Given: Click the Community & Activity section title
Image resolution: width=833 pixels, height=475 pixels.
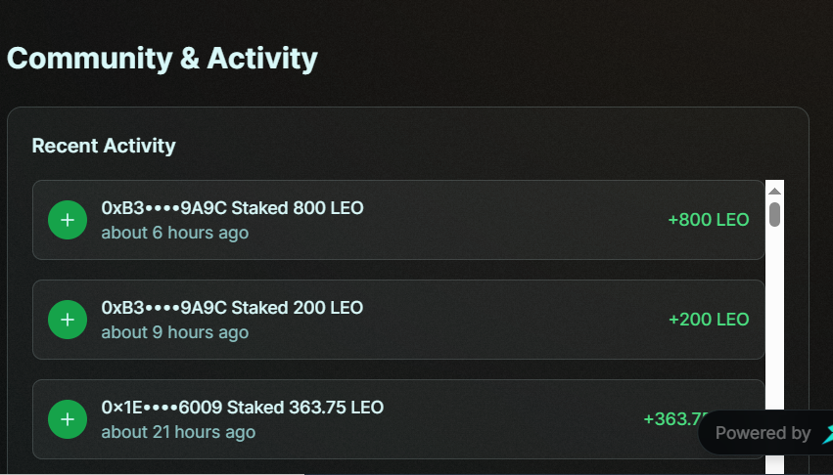Looking at the screenshot, I should (162, 58).
